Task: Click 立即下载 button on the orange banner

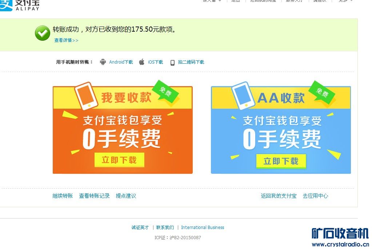Action: point(119,160)
